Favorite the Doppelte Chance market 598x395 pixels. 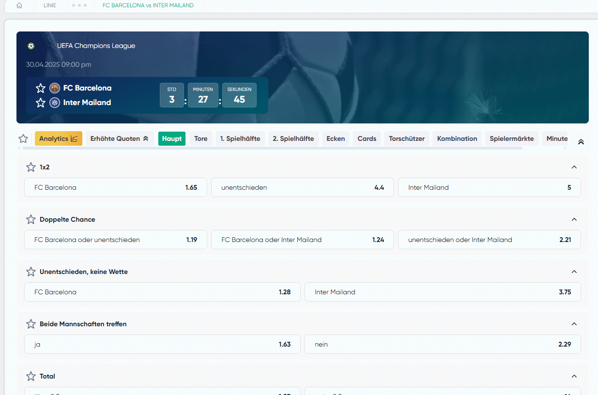tap(31, 219)
